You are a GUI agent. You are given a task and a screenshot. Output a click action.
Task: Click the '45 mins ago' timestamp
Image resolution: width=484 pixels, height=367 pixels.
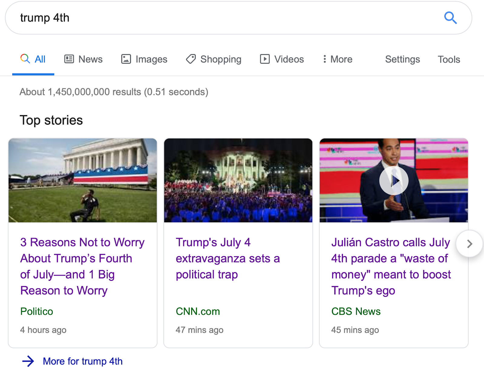[x=355, y=330]
